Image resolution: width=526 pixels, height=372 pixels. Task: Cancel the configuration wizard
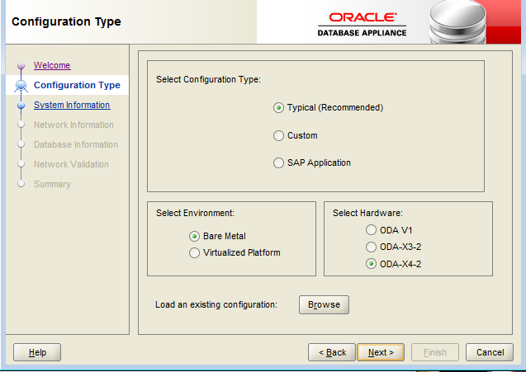pos(490,352)
